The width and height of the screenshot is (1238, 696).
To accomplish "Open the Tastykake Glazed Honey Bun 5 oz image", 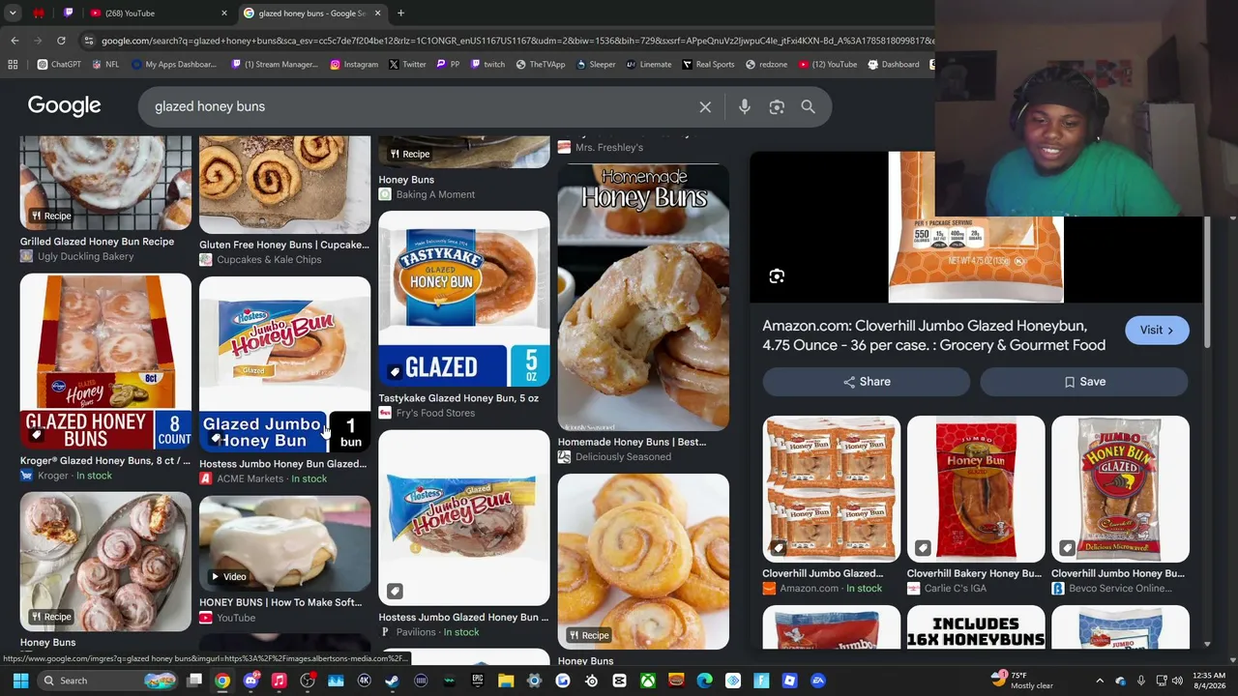I will (x=464, y=301).
